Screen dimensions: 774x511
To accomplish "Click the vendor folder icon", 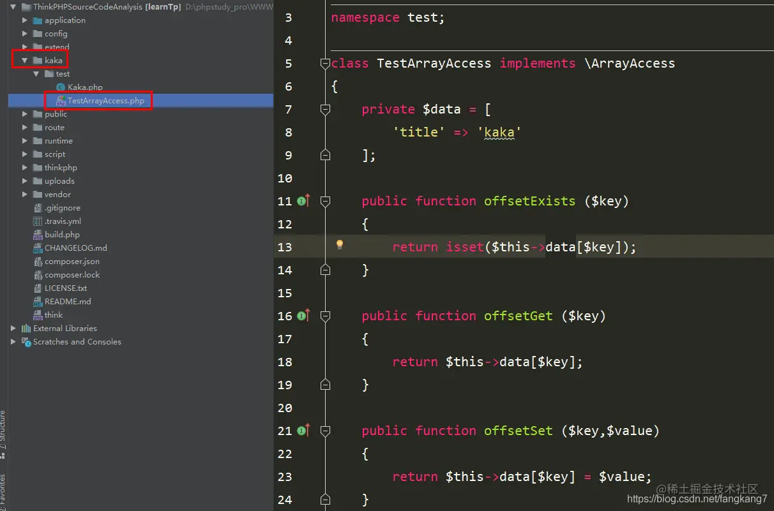I will (x=37, y=195).
